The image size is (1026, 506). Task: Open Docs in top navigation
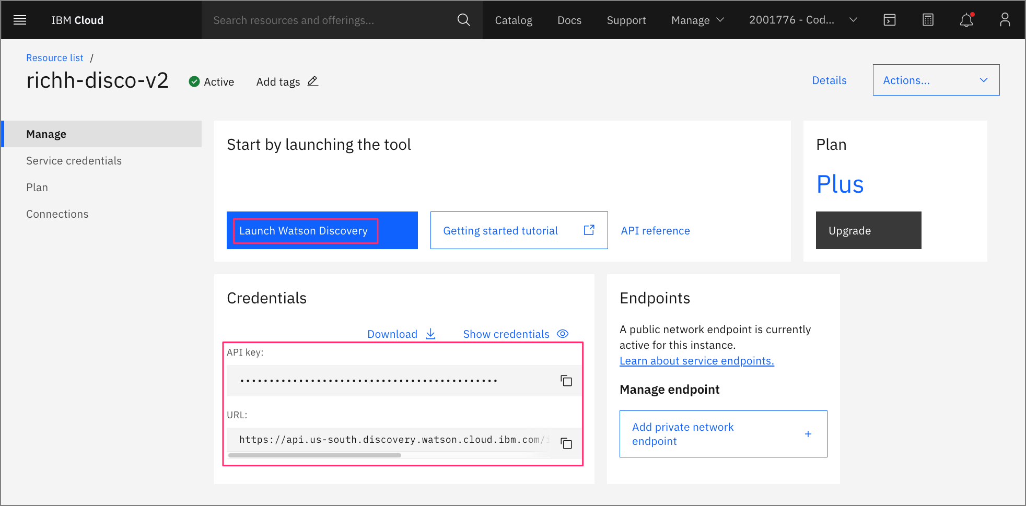tap(569, 20)
